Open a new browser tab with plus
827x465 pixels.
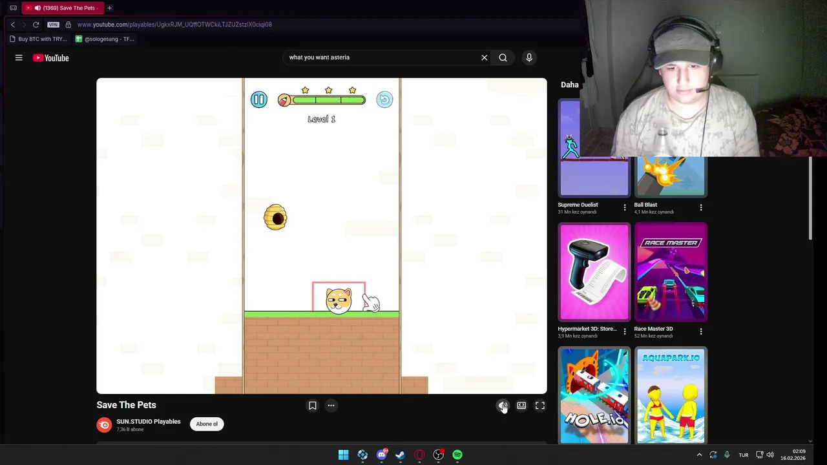[x=109, y=8]
